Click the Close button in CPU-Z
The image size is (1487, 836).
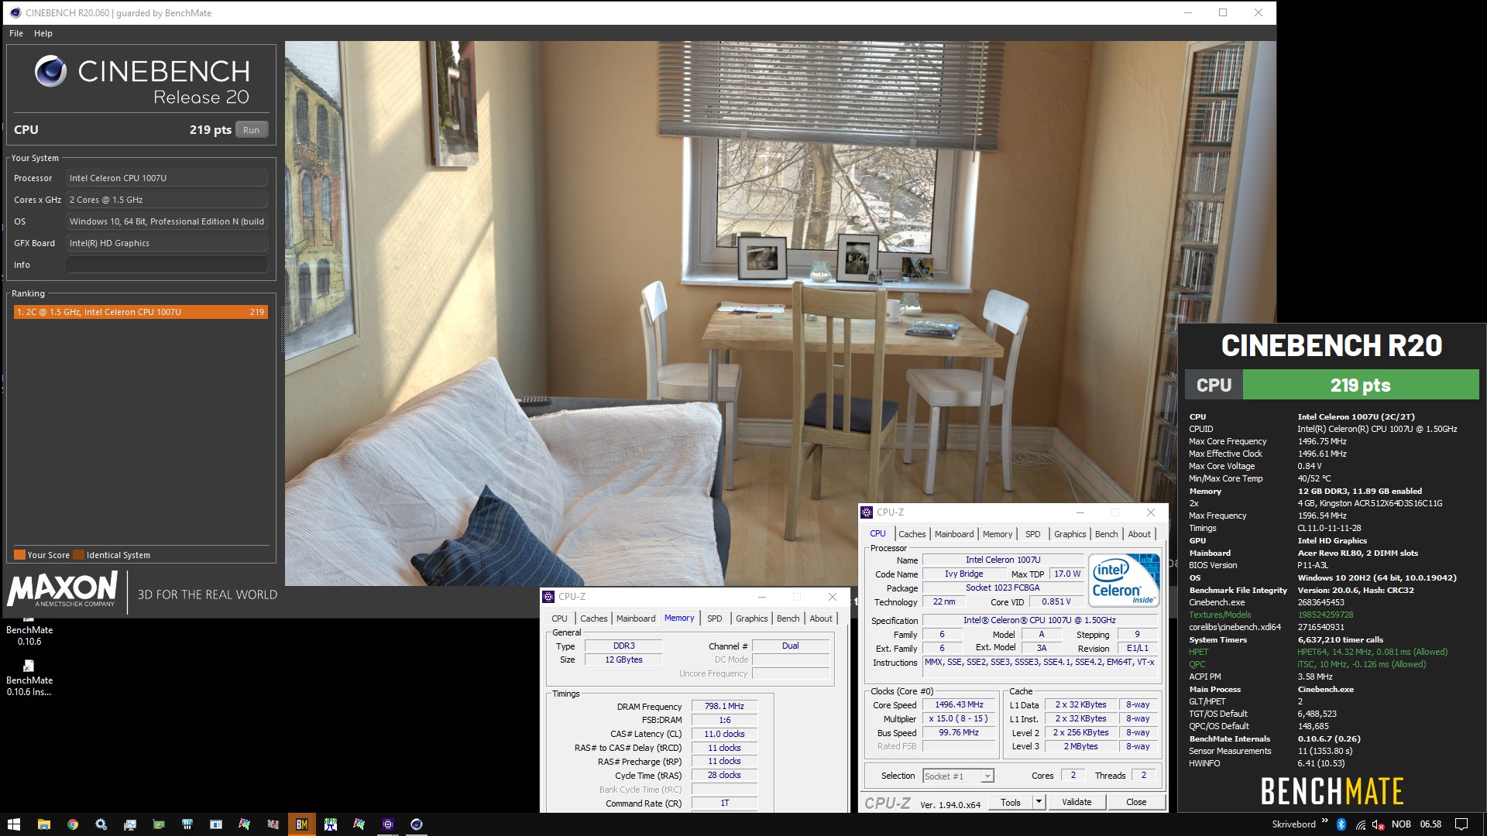pyautogui.click(x=1136, y=802)
